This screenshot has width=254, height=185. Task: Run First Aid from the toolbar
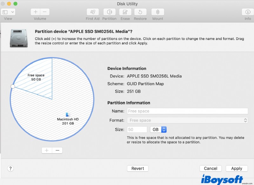coord(93,12)
